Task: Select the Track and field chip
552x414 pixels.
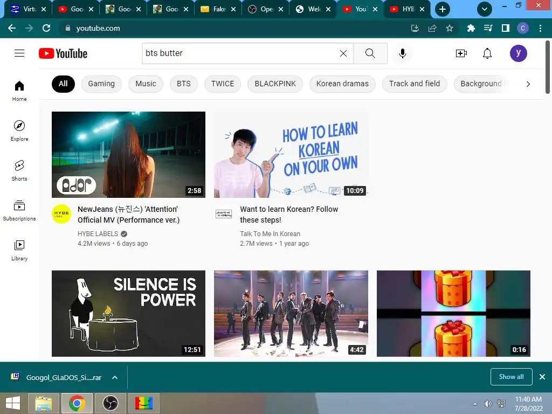Action: [x=415, y=84]
